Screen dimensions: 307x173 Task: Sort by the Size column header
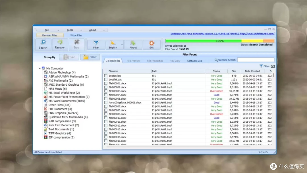[234, 71]
